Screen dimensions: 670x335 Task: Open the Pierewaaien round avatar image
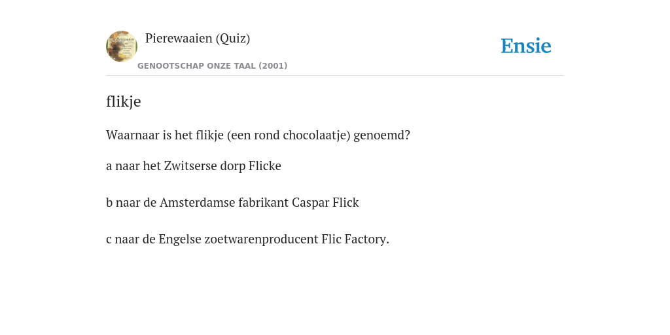click(122, 46)
